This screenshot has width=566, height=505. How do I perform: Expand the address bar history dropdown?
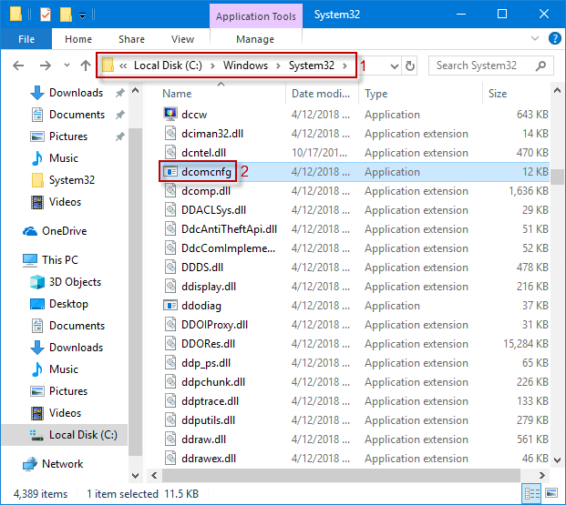pyautogui.click(x=395, y=66)
